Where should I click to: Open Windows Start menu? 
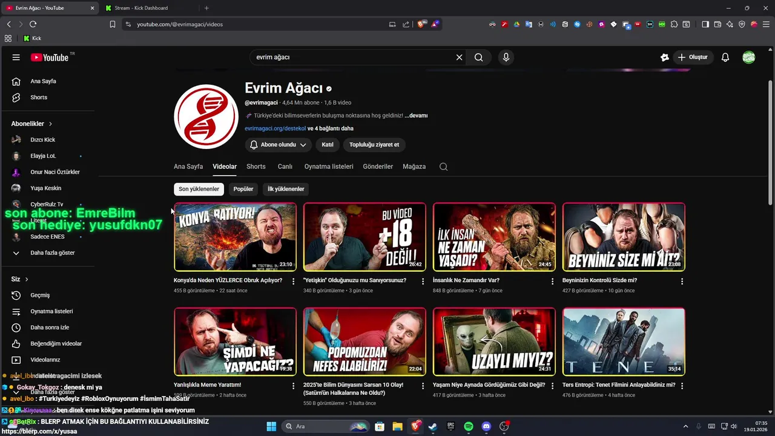[x=271, y=426]
